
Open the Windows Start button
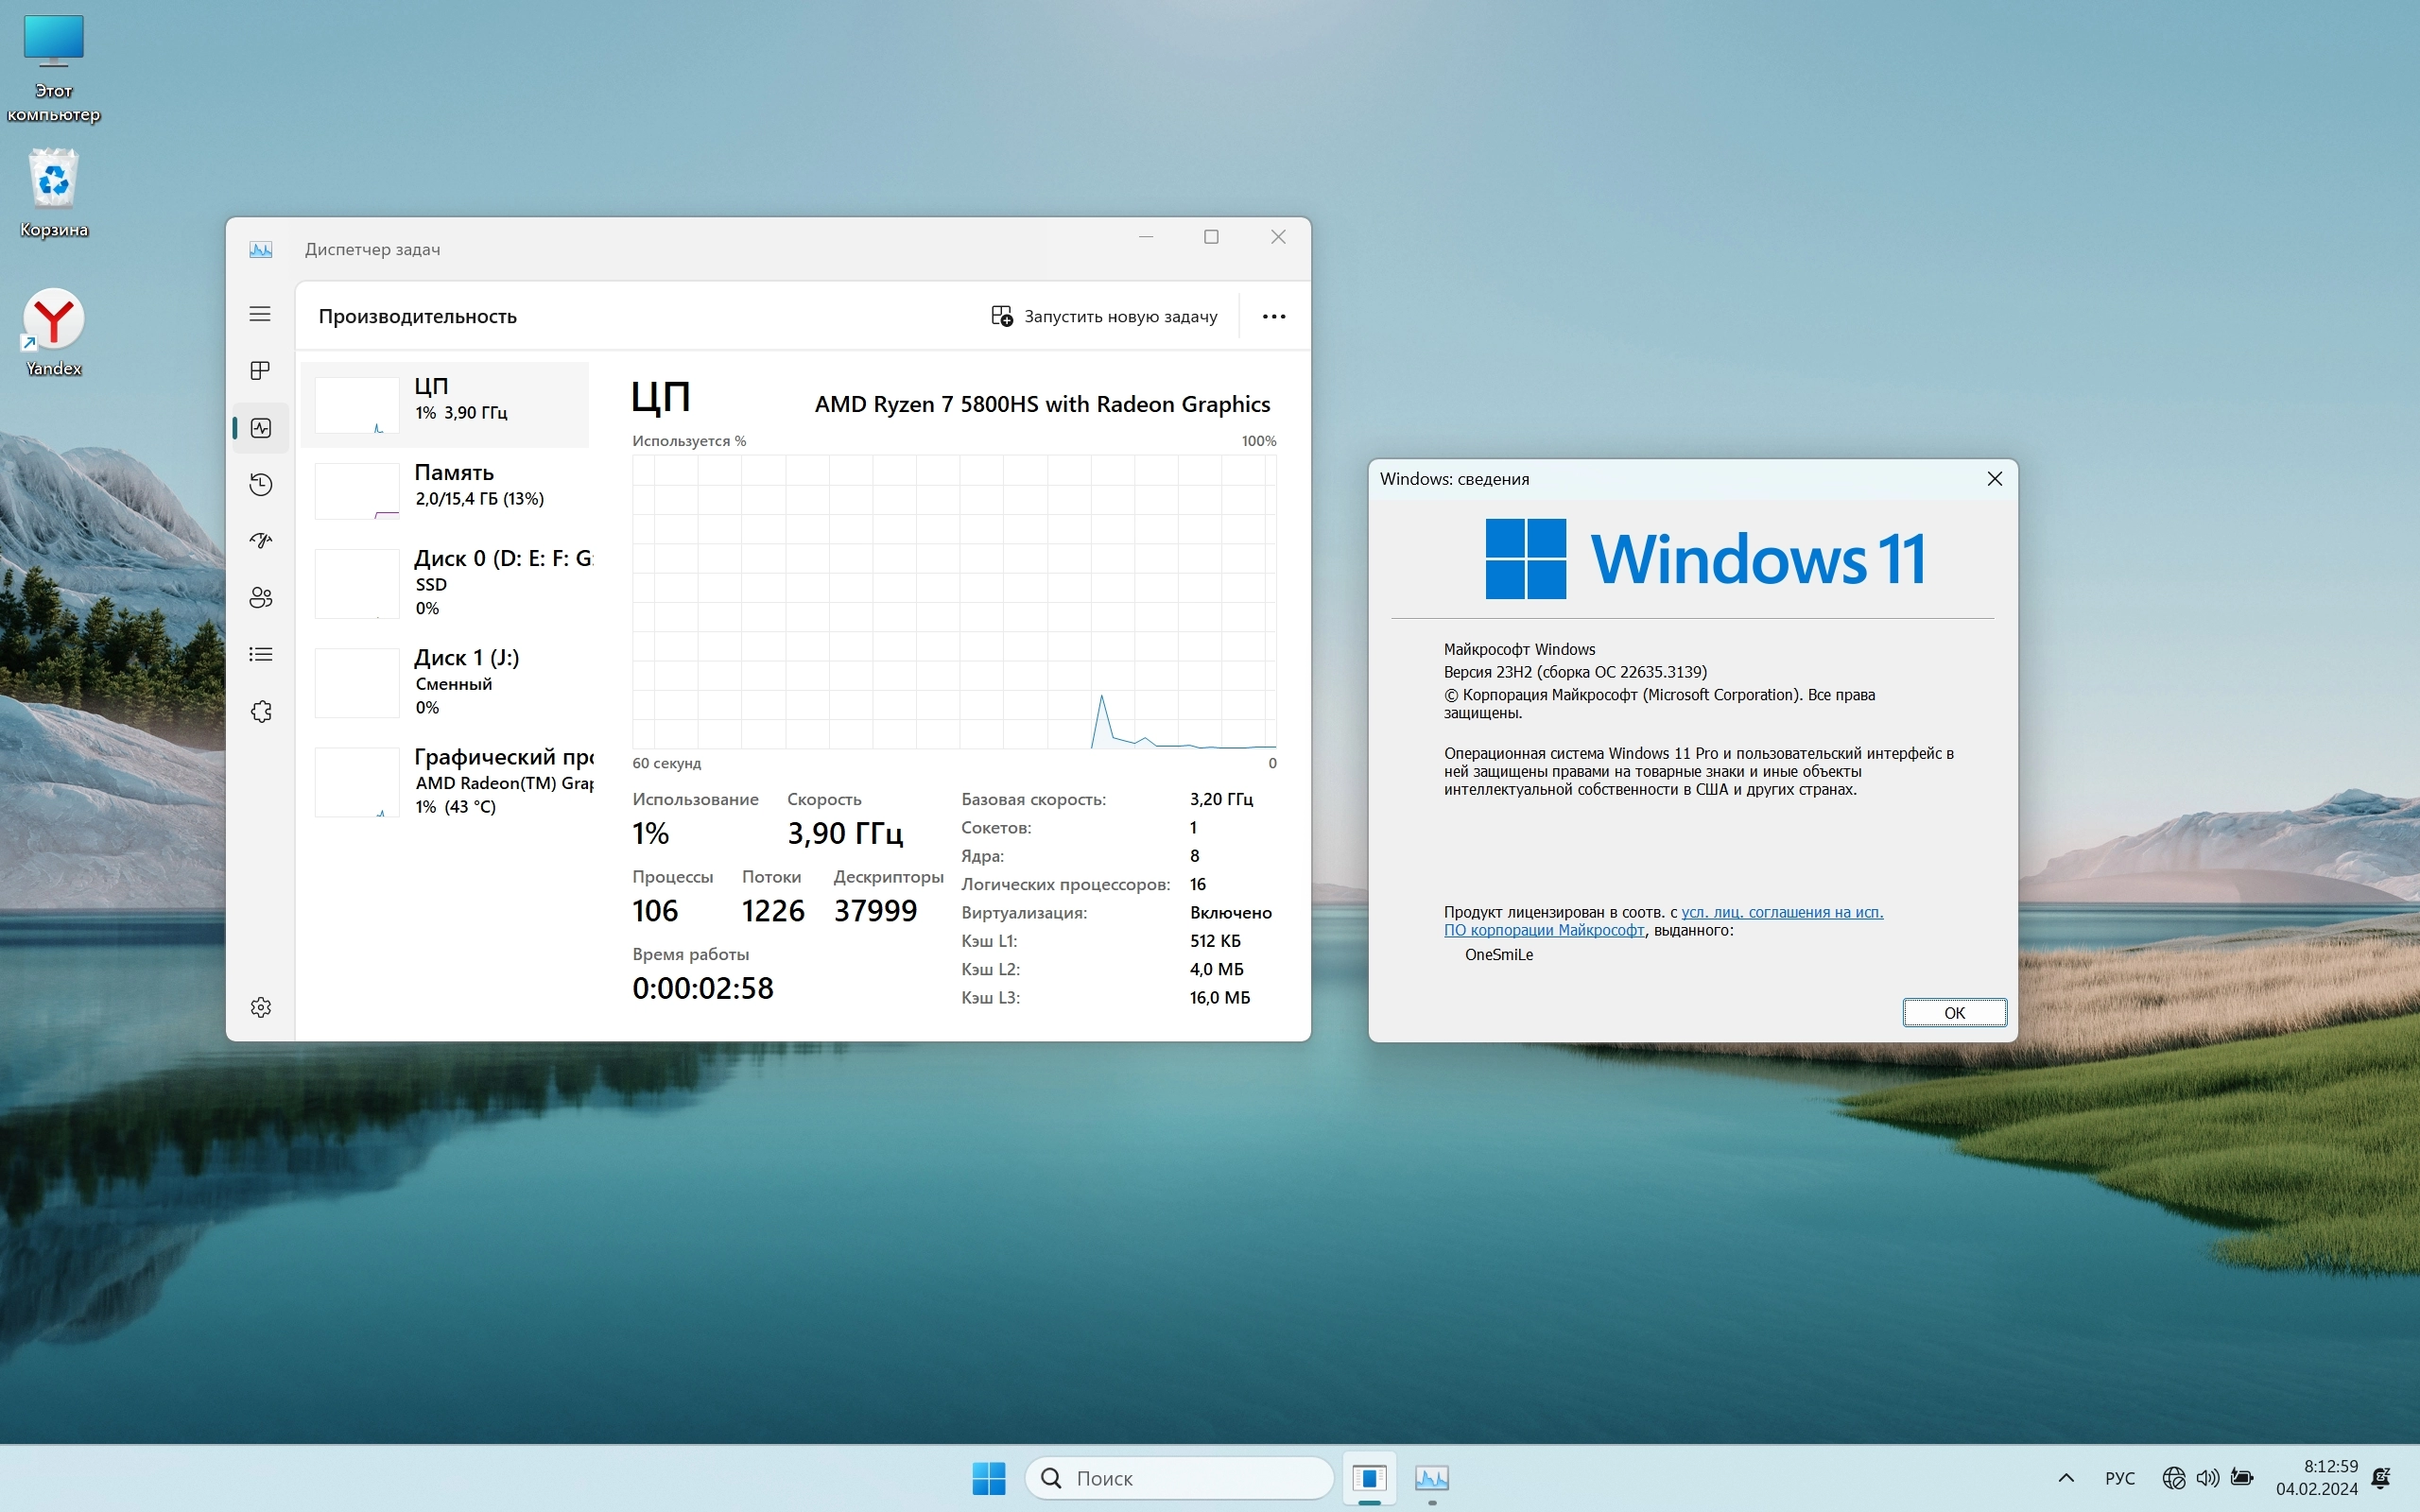tap(988, 1478)
